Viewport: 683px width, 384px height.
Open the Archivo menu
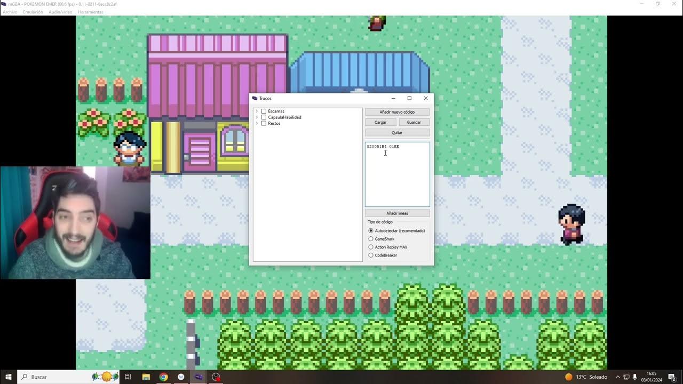coord(10,12)
